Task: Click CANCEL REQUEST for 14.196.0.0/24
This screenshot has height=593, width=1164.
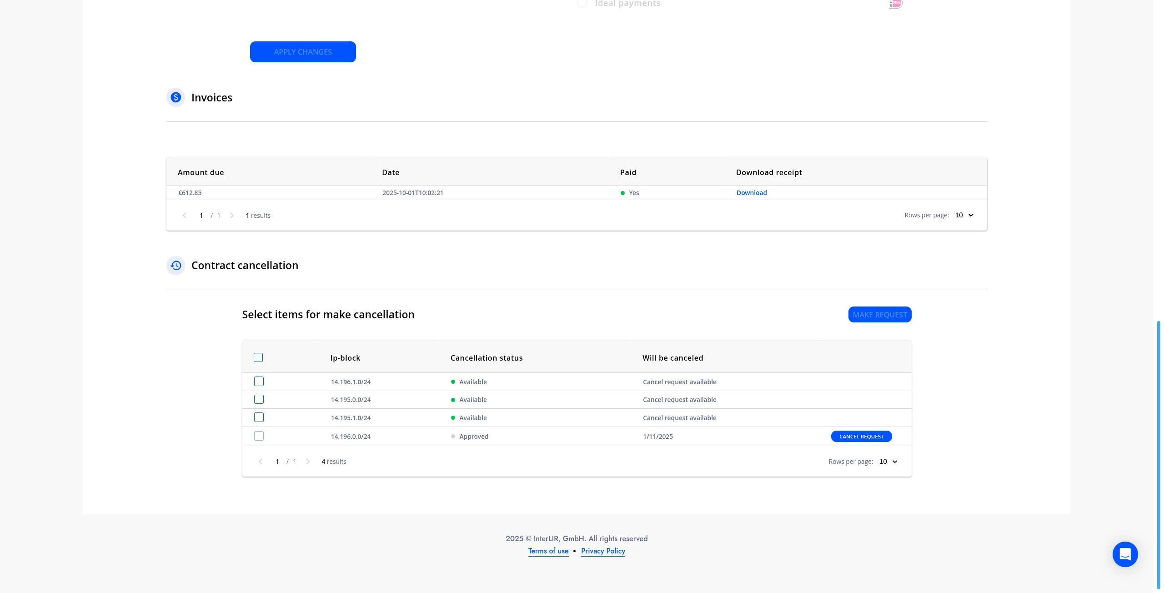Action: click(861, 437)
